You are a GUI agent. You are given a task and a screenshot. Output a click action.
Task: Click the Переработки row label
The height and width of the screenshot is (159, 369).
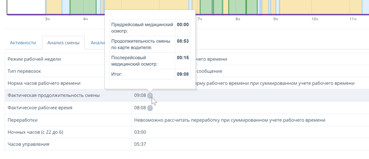(23, 120)
